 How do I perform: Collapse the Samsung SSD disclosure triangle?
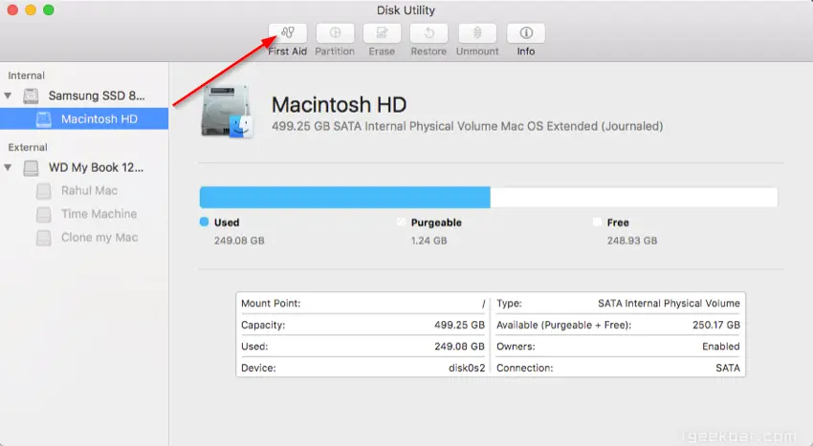(x=8, y=96)
